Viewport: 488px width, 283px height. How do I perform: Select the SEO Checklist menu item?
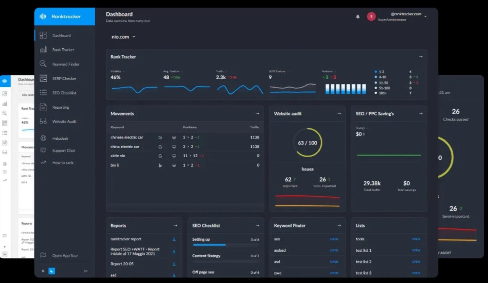point(64,93)
